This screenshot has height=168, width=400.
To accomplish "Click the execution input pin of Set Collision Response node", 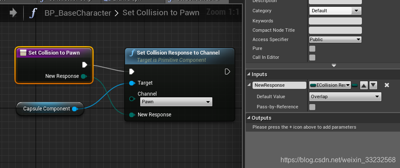I will [x=132, y=72].
